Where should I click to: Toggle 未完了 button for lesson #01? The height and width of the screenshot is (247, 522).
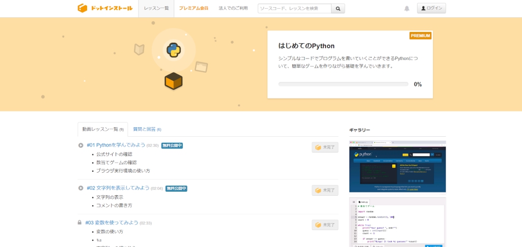point(325,147)
